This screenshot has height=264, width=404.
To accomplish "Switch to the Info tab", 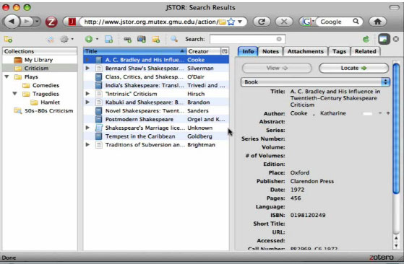I will pos(248,51).
